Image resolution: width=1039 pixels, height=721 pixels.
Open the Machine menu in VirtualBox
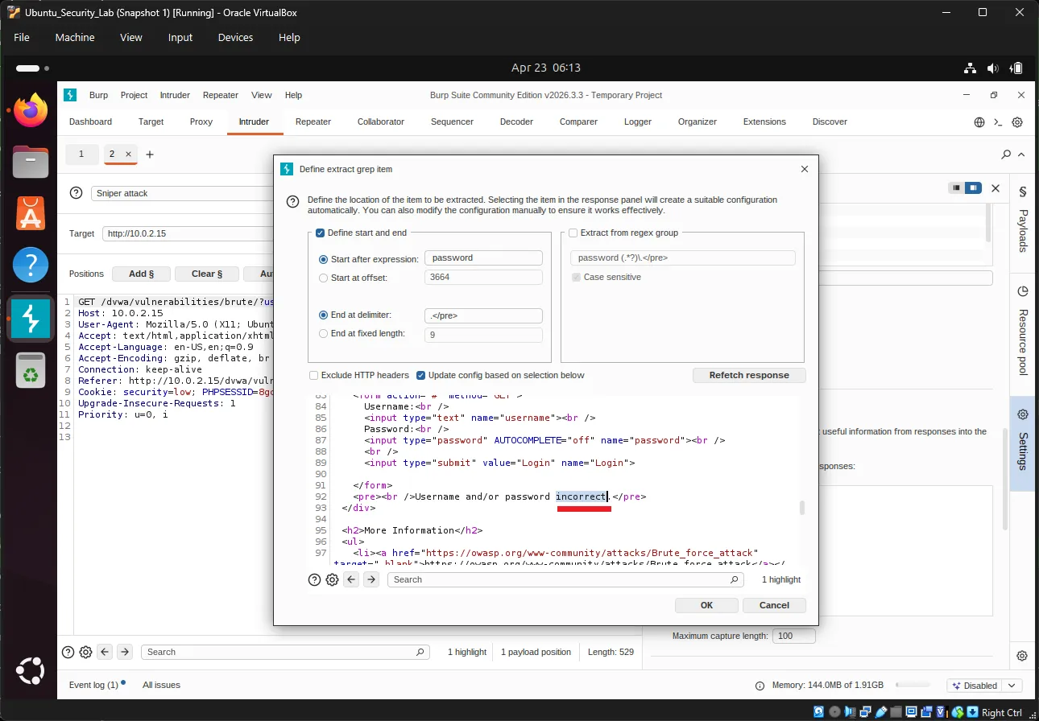(x=74, y=37)
